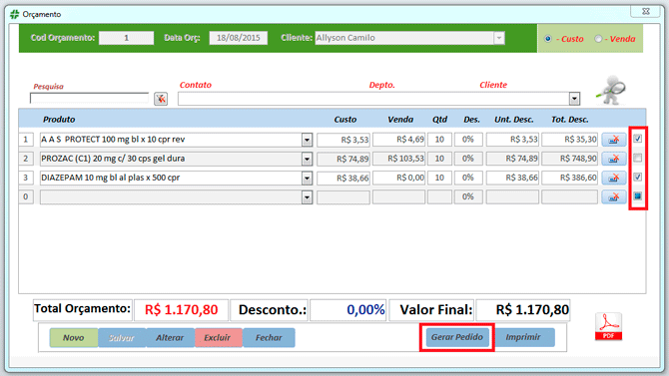
Task: Check the PROZAC row checkbox
Action: pos(638,159)
